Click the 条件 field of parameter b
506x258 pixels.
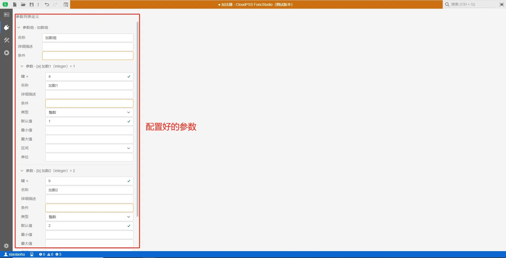[89, 208]
